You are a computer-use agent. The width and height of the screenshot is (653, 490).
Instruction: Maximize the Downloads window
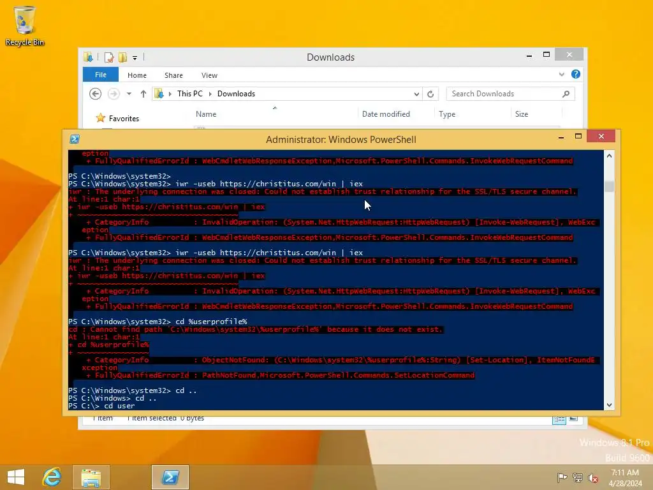[547, 55]
